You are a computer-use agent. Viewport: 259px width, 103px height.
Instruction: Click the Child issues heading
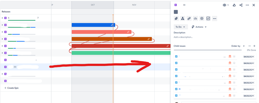pyautogui.click(x=180, y=46)
